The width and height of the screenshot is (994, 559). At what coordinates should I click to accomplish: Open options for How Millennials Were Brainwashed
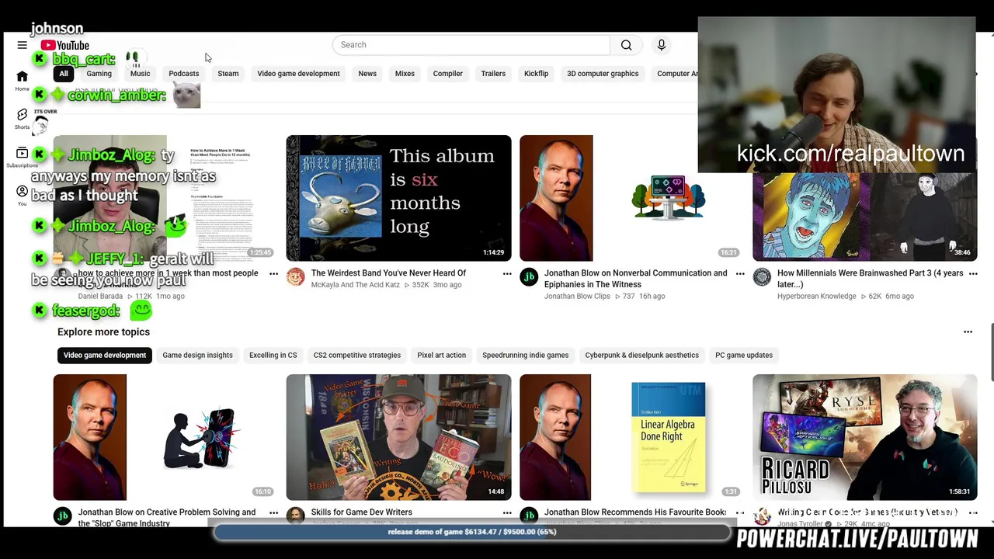(x=973, y=273)
